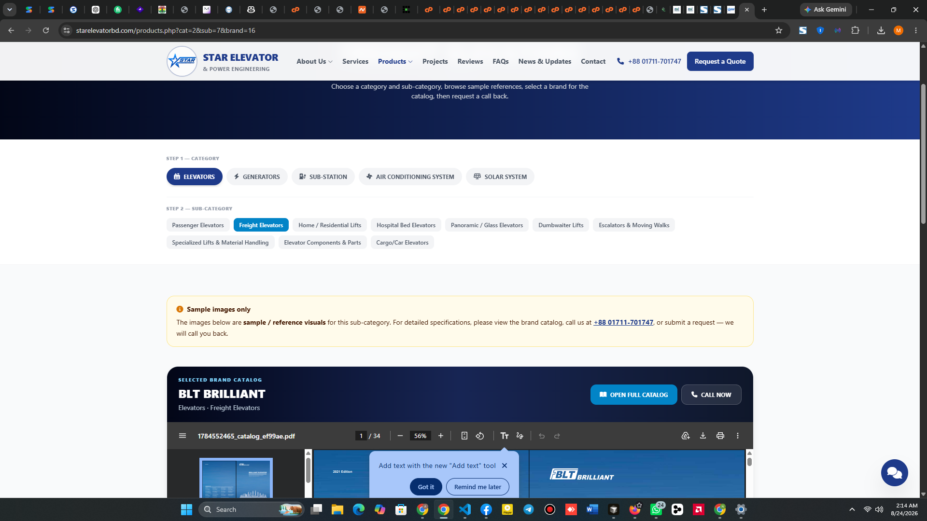Select the Solar System category
927x521 pixels.
pos(500,177)
